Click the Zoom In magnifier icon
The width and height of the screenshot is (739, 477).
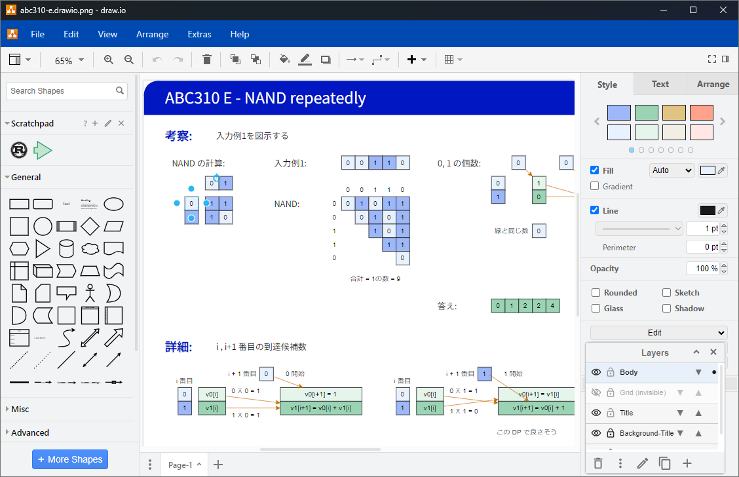tap(108, 60)
